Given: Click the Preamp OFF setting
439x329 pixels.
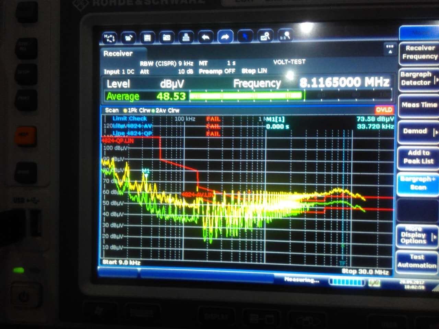Looking at the screenshot, I should (x=217, y=71).
